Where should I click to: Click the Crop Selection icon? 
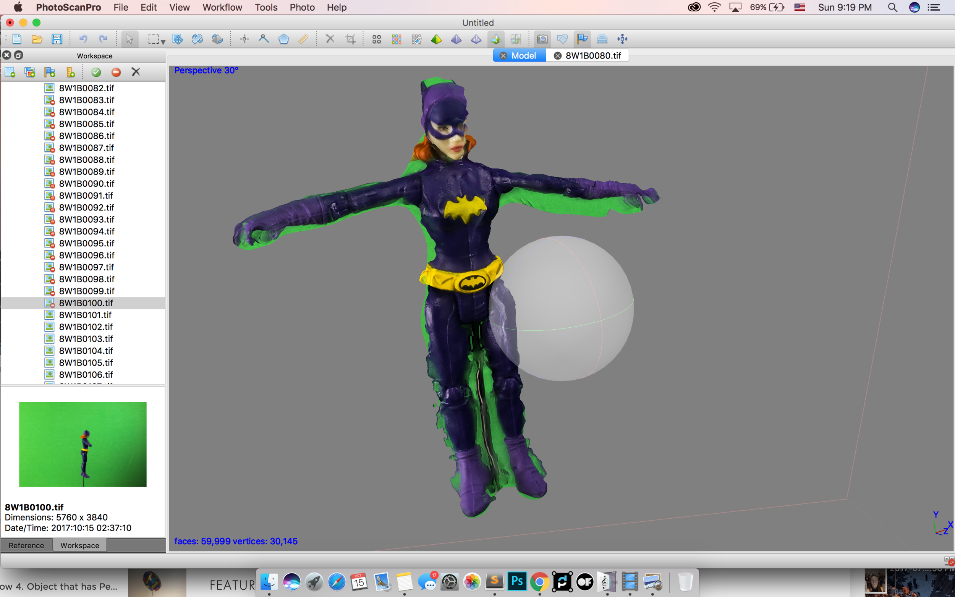[350, 39]
